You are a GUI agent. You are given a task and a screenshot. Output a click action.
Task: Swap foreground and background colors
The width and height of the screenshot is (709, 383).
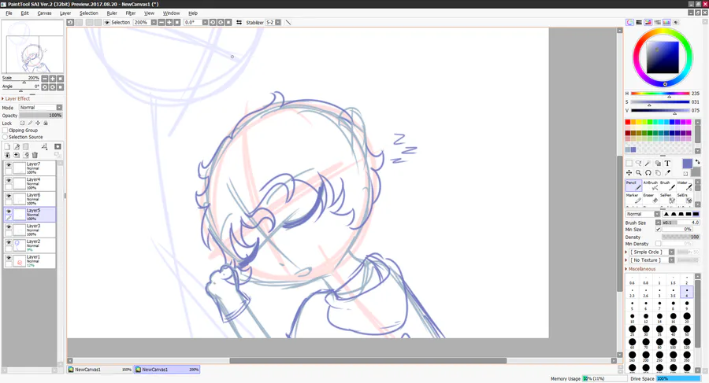click(698, 162)
